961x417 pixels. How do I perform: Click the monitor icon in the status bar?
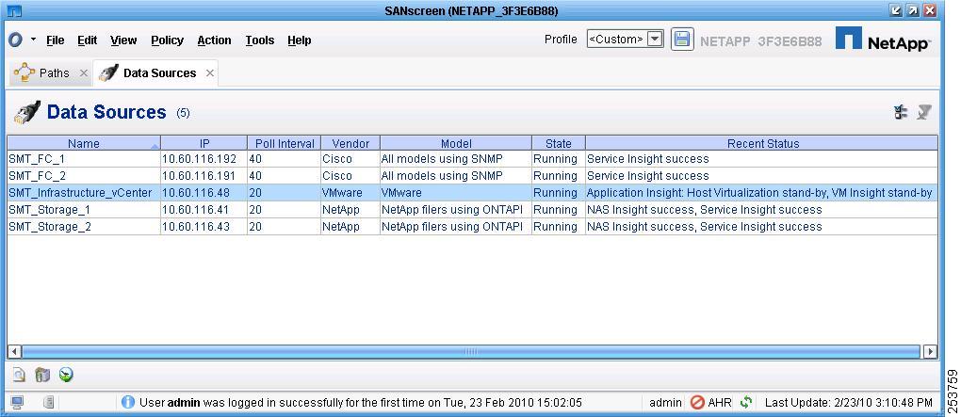click(17, 402)
